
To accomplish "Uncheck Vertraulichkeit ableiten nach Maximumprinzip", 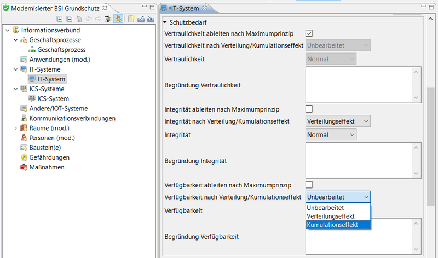I will [309, 33].
